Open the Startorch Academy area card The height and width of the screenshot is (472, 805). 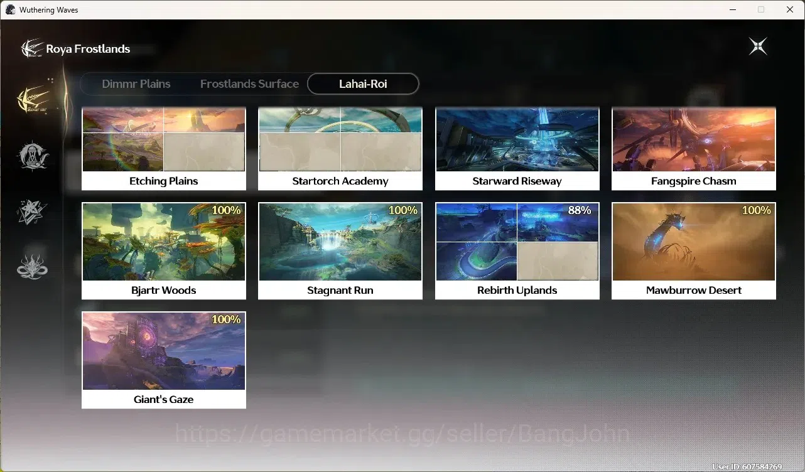(x=340, y=149)
